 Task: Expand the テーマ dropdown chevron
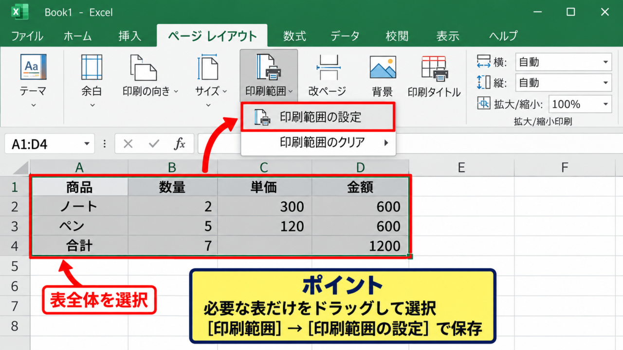pyautogui.click(x=33, y=105)
